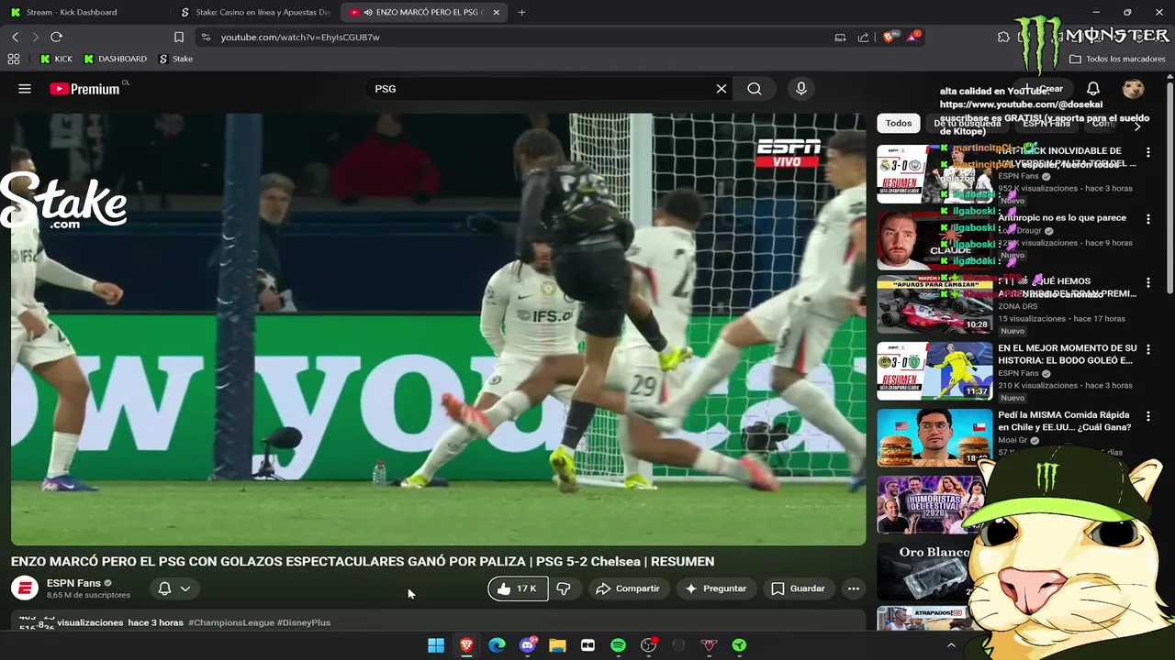Dislike the video with thumbs down
The width and height of the screenshot is (1175, 660).
[x=564, y=588]
